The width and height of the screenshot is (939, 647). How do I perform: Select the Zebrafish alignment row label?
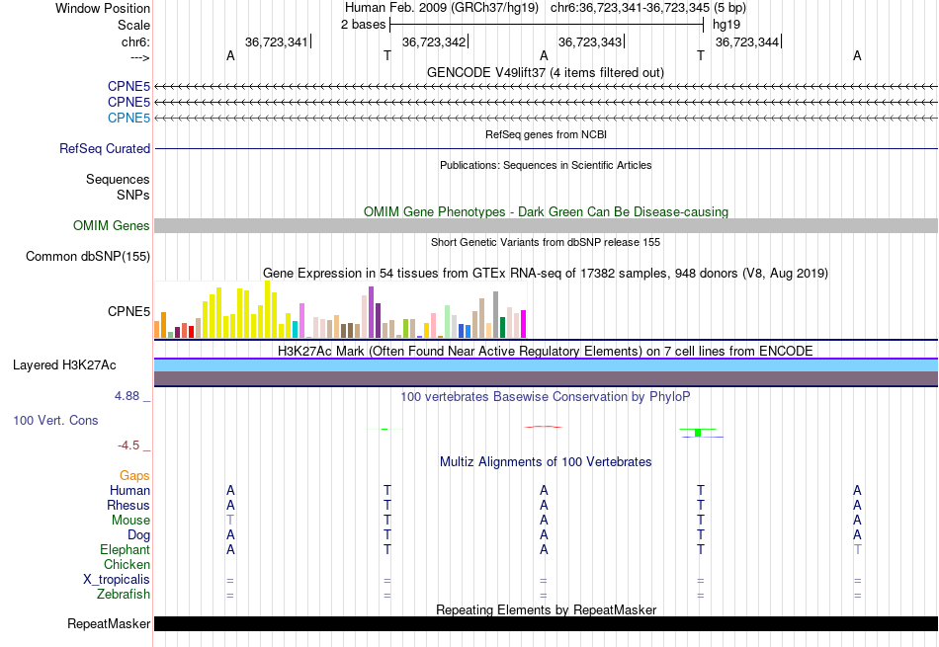(124, 594)
